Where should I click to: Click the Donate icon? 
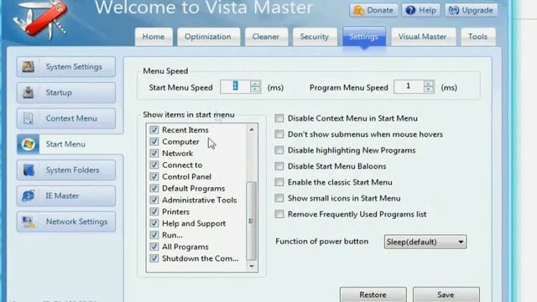point(358,10)
